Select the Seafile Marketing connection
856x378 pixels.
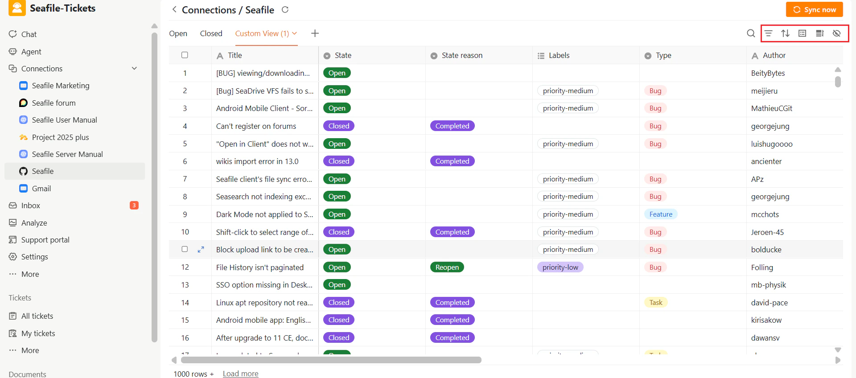[x=61, y=86]
